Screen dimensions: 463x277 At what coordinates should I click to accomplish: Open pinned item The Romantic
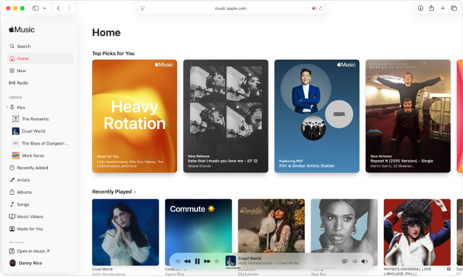(40, 119)
